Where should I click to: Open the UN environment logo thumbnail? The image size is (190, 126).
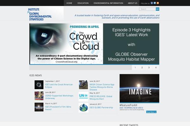pos(83,97)
